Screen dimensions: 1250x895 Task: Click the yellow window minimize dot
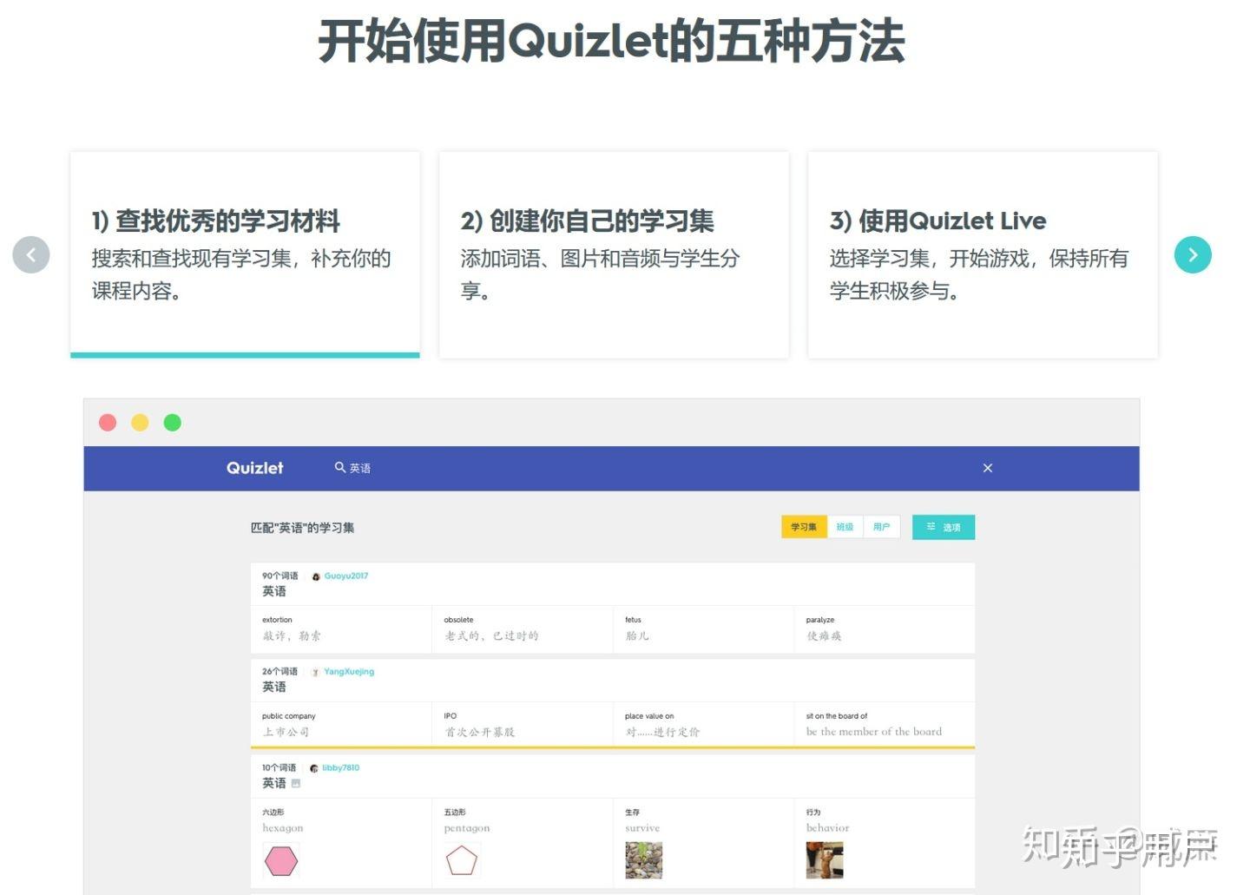pos(140,423)
